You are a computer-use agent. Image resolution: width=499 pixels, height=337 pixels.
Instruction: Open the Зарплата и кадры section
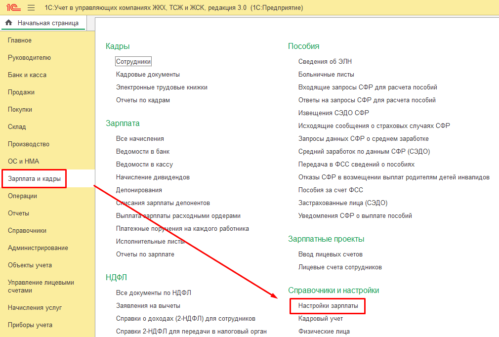click(x=34, y=179)
